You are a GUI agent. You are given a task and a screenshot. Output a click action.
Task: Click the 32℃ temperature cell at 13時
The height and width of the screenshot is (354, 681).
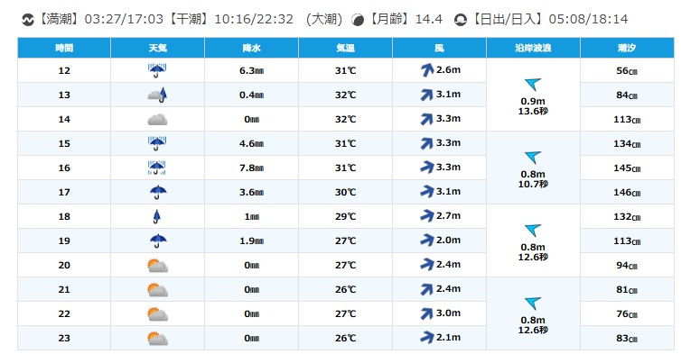pyautogui.click(x=345, y=95)
